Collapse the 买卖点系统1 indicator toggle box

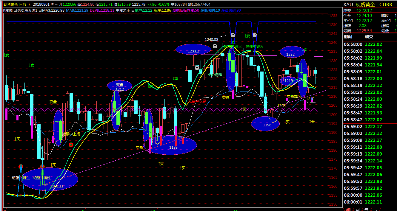[x=15, y=10]
